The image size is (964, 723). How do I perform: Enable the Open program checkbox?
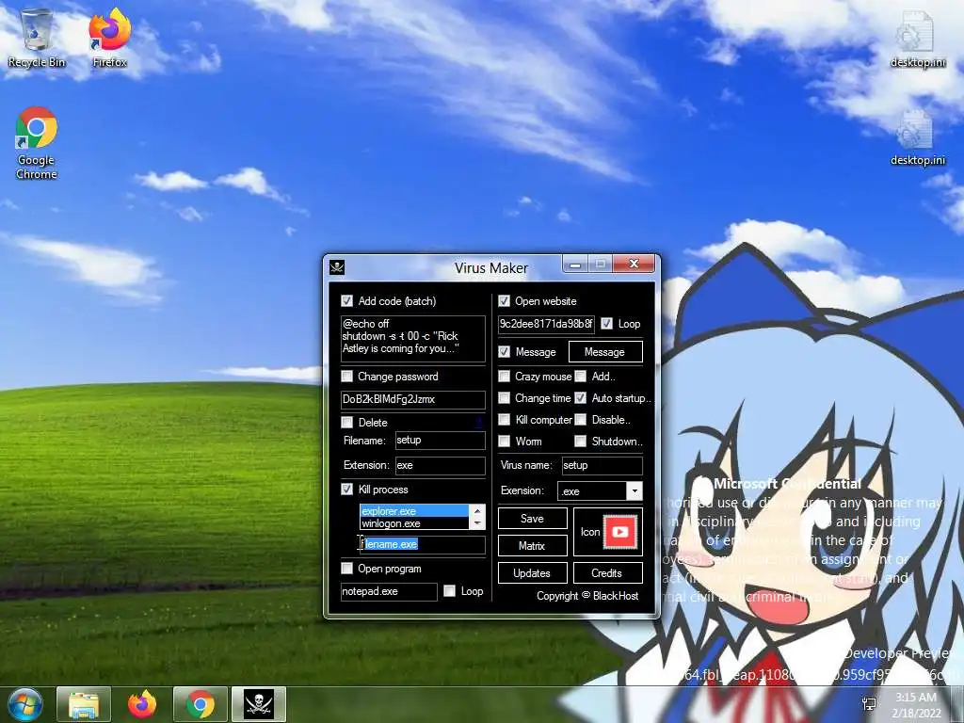pyautogui.click(x=347, y=568)
